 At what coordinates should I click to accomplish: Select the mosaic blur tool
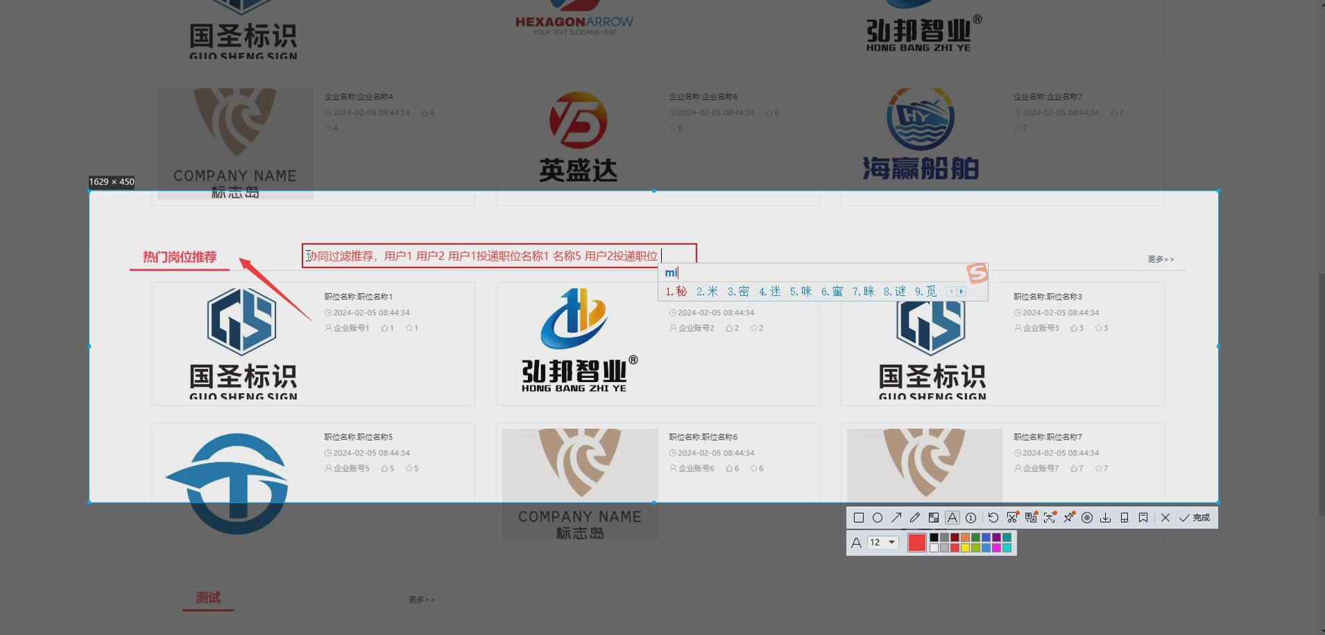[x=933, y=517]
